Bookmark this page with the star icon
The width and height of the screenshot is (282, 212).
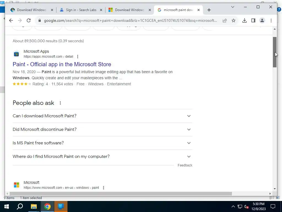tap(234, 20)
